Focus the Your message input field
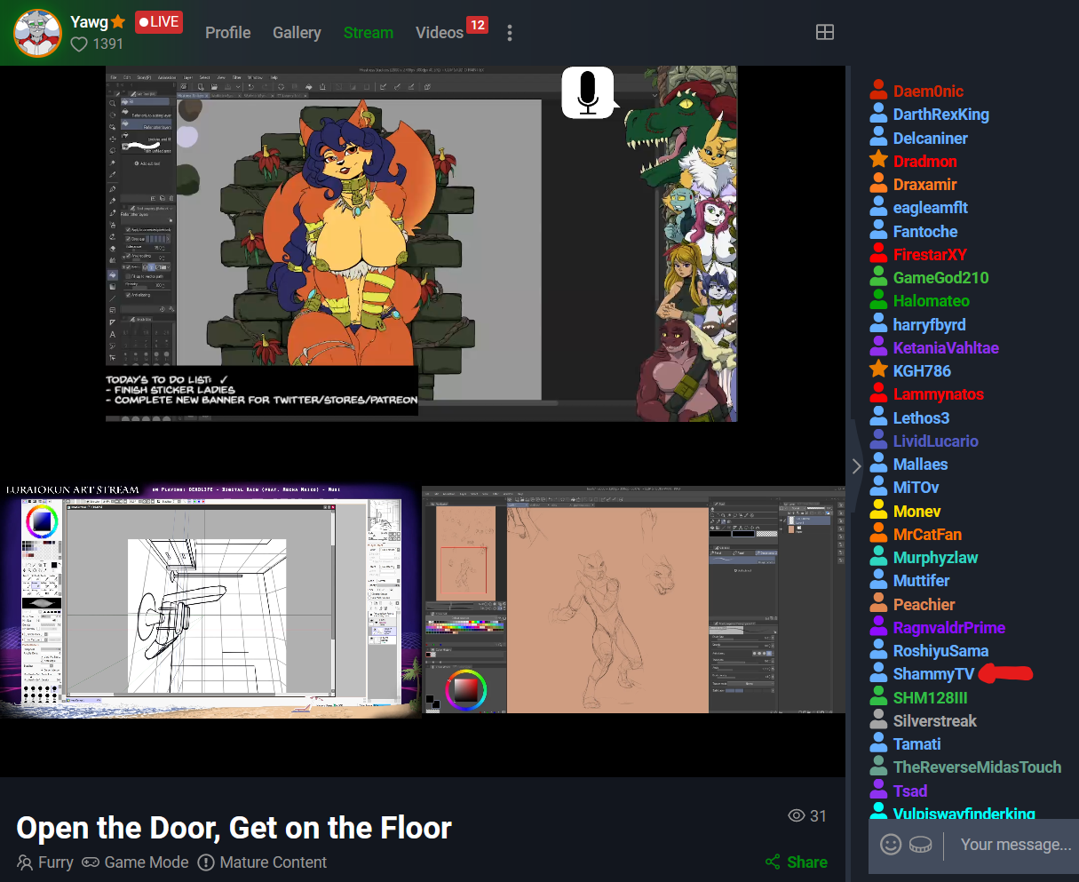 pos(1017,845)
